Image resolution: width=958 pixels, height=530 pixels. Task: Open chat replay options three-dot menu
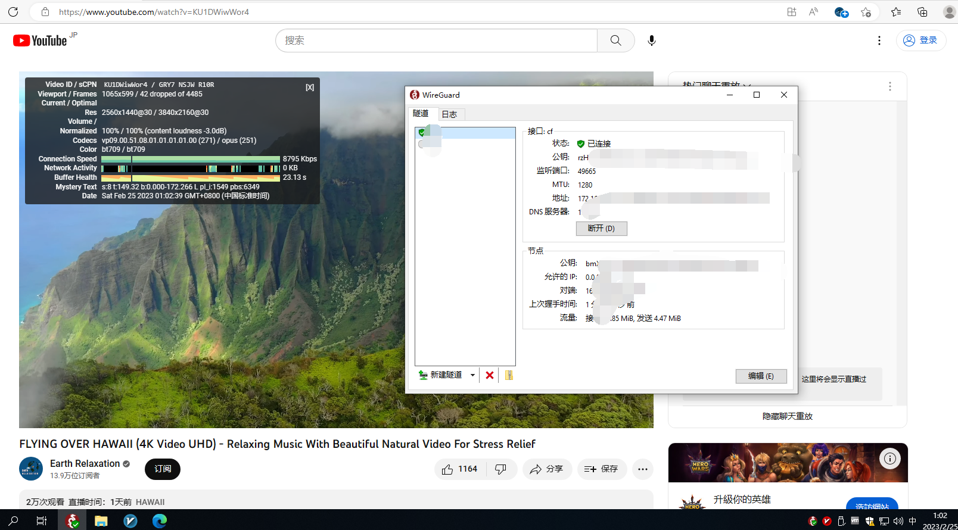tap(889, 86)
